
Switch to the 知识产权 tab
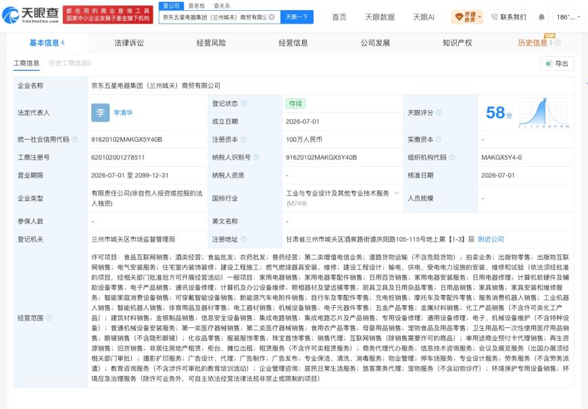(x=457, y=43)
